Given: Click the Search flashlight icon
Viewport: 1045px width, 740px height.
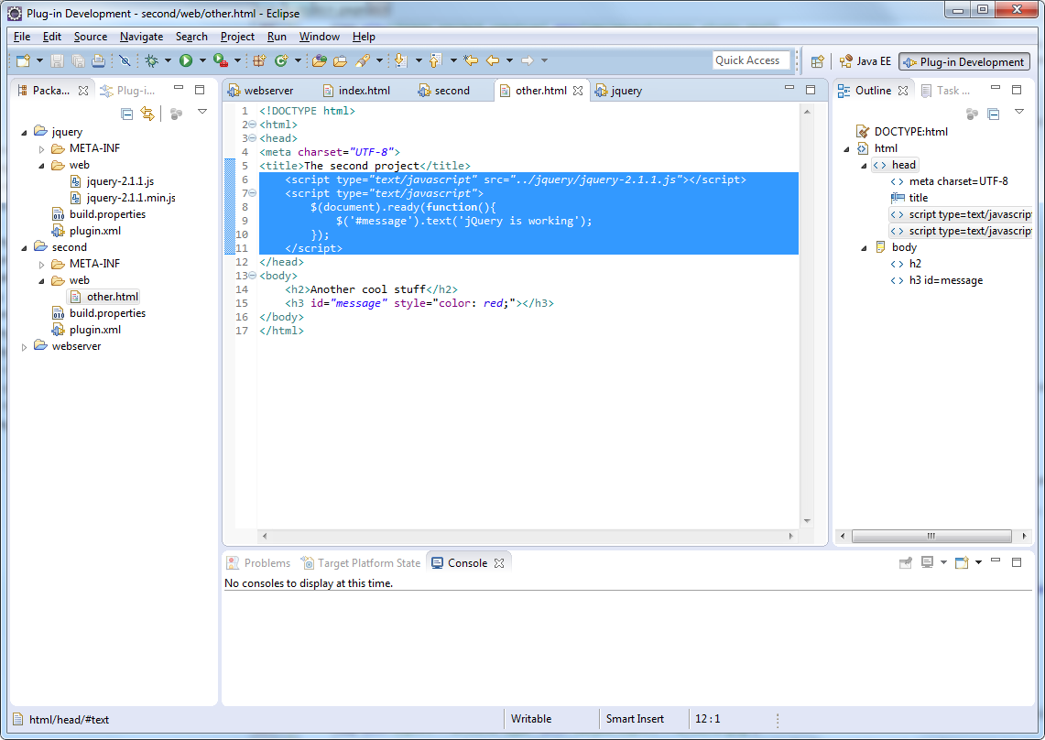Looking at the screenshot, I should click(363, 60).
